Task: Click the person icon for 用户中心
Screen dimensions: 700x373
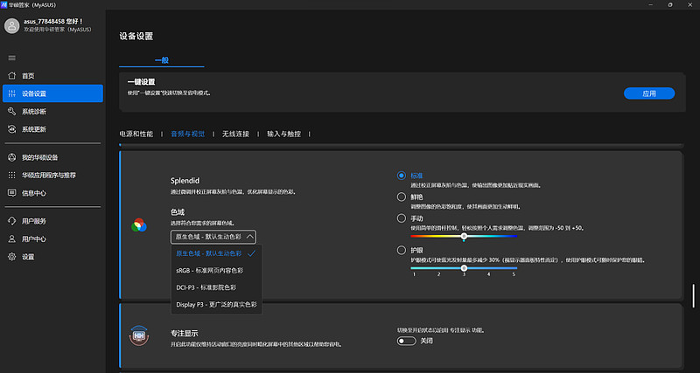Action: coord(12,238)
